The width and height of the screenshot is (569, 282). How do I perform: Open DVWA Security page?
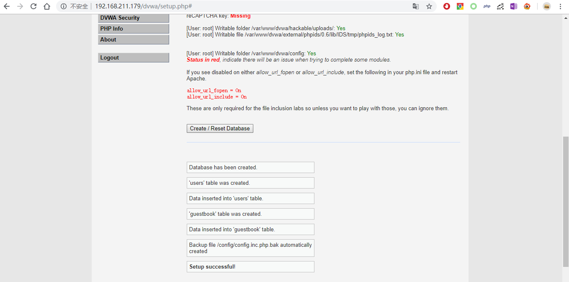click(x=134, y=18)
